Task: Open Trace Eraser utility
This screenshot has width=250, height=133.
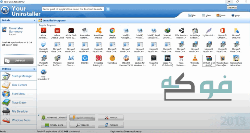Action: tap(19, 102)
